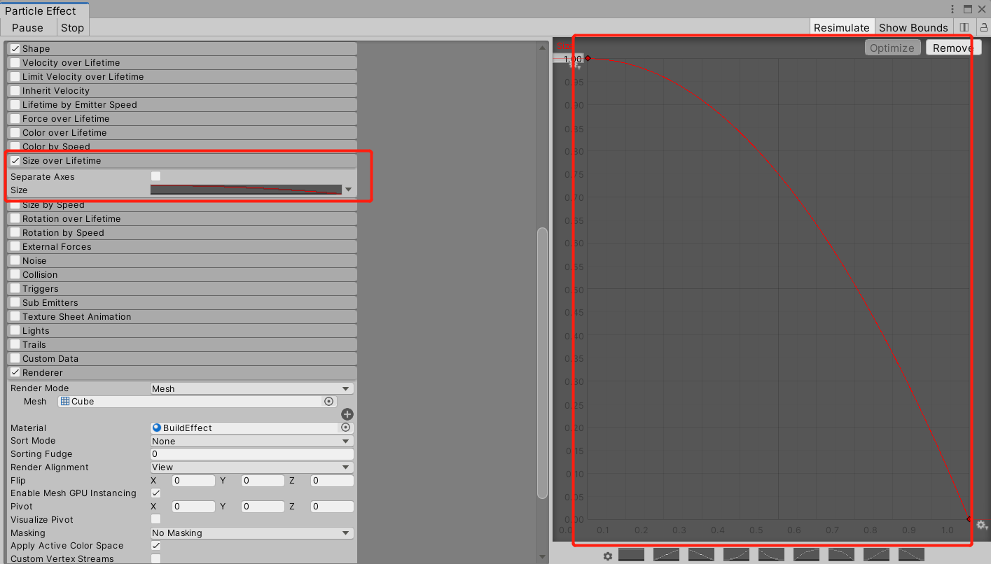The width and height of the screenshot is (991, 564).
Task: Open curve editor options gear at bottom right
Action: [982, 525]
